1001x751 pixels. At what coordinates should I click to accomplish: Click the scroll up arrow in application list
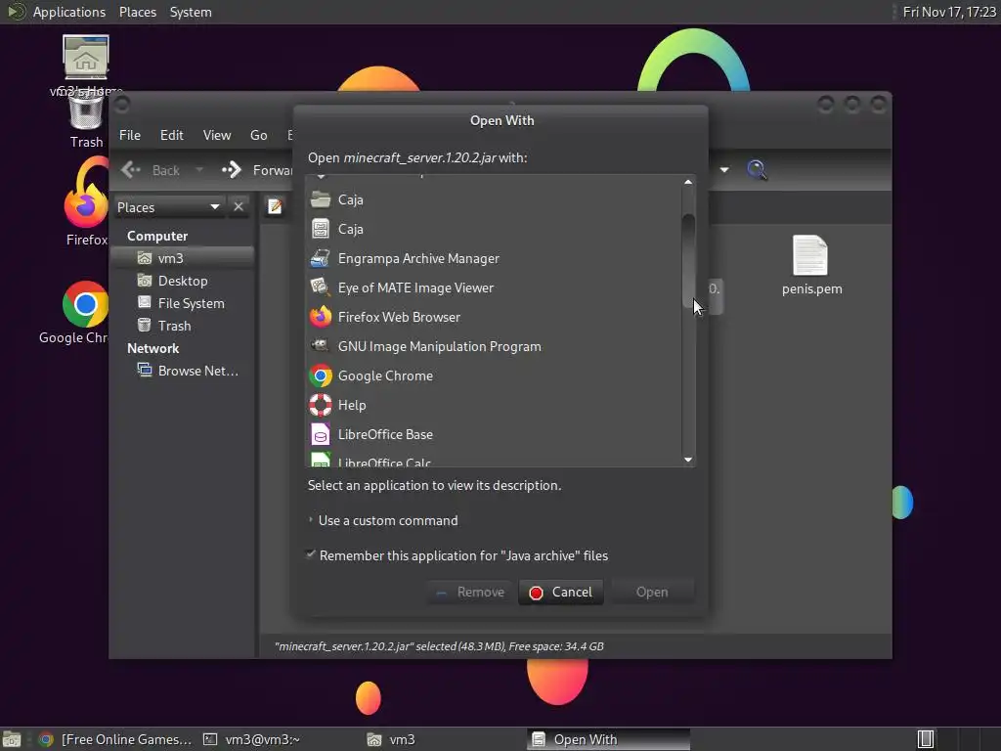click(688, 182)
